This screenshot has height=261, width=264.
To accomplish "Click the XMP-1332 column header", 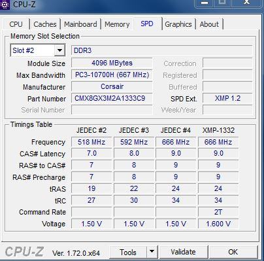I will 218,130.
